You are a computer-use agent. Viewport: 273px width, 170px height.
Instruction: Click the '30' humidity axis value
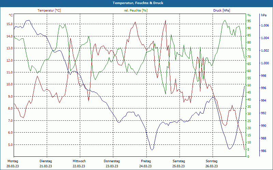249,114
